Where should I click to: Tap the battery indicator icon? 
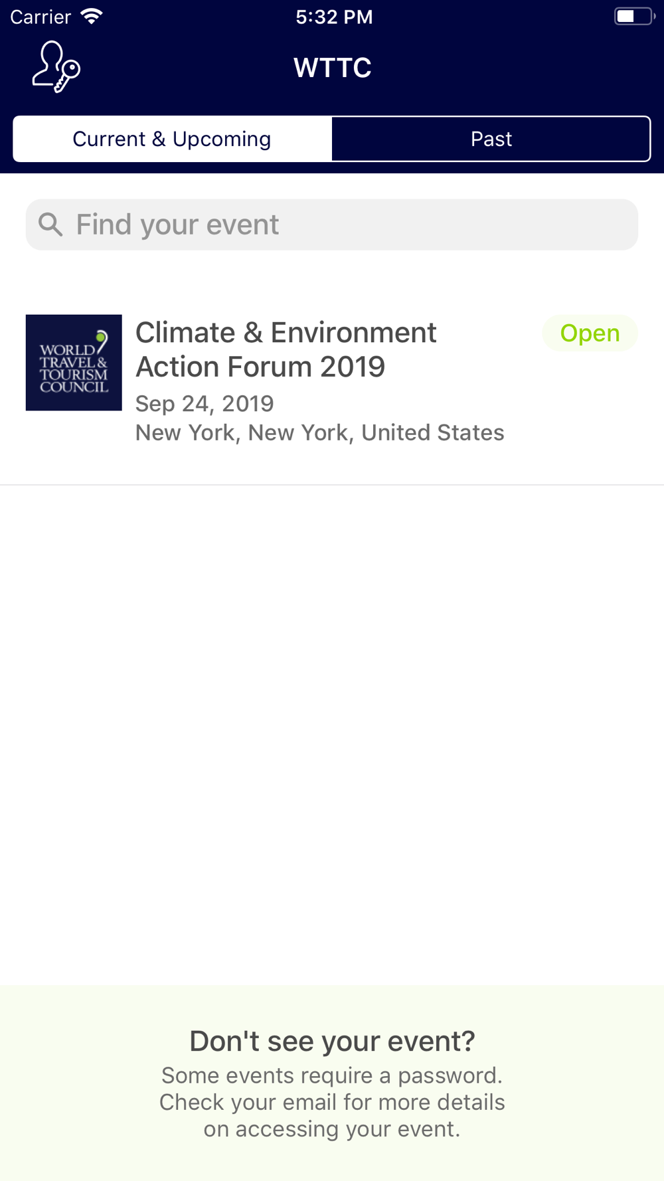click(x=634, y=17)
